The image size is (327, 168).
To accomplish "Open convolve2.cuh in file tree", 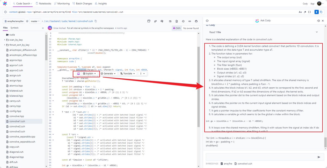I will click(x=17, y=126).
